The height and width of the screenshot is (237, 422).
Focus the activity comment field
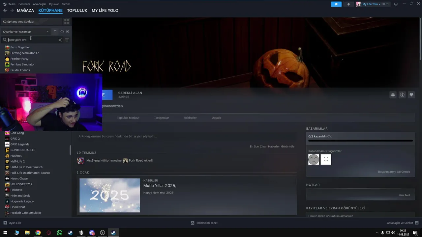tap(187, 136)
